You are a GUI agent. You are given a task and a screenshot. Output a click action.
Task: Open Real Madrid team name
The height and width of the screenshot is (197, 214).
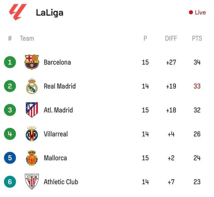60,86
